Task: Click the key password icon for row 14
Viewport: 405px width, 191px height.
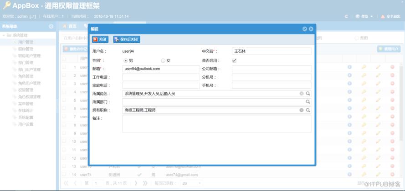Action: (364, 175)
